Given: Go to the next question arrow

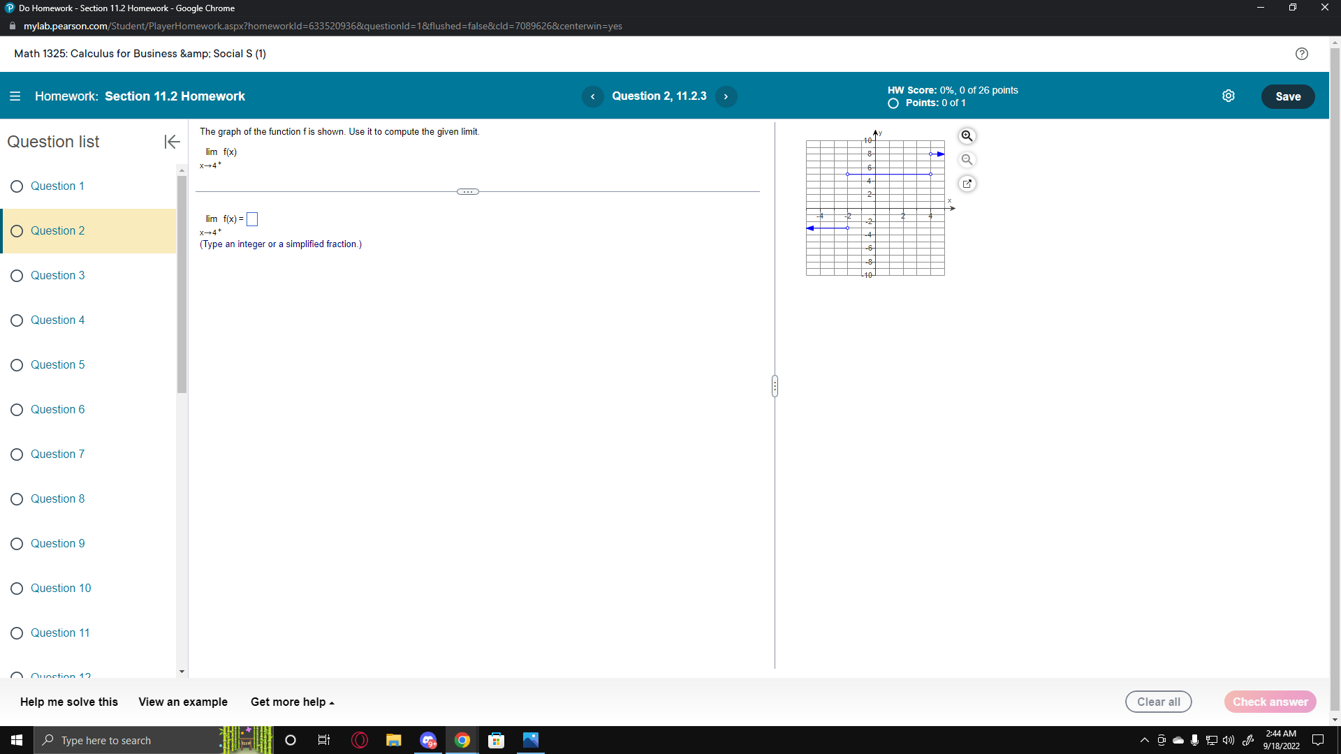Looking at the screenshot, I should coord(726,96).
